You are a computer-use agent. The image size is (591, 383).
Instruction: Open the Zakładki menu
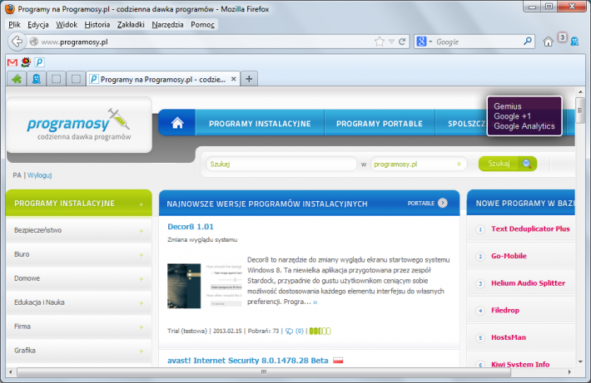pos(131,24)
